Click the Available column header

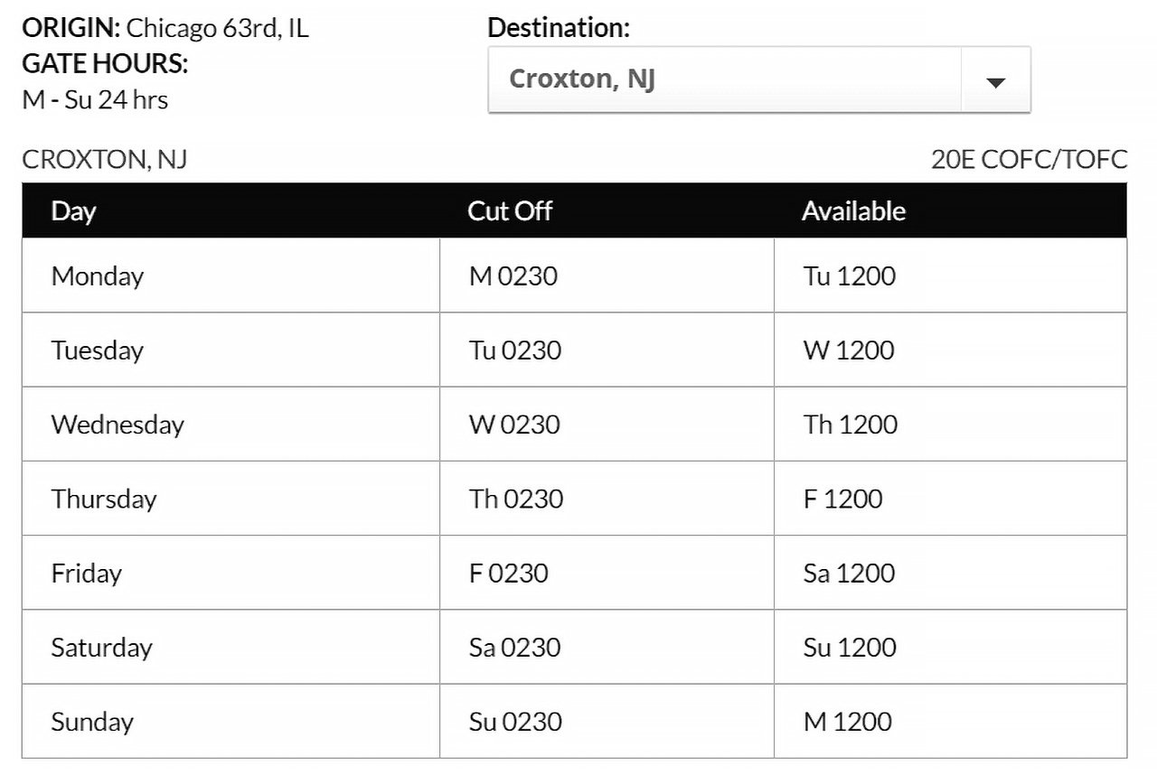click(853, 211)
